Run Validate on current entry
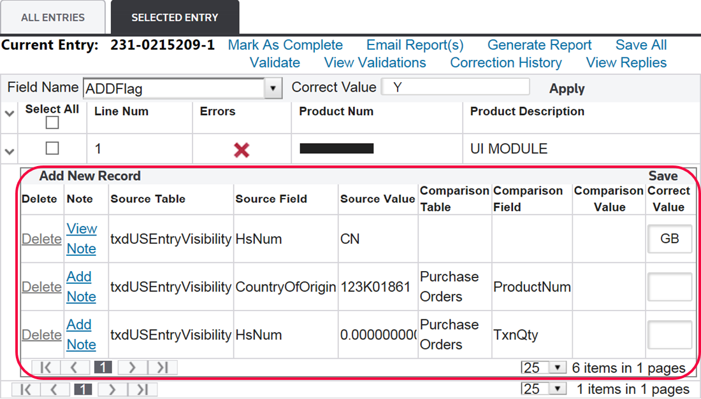 click(x=275, y=62)
